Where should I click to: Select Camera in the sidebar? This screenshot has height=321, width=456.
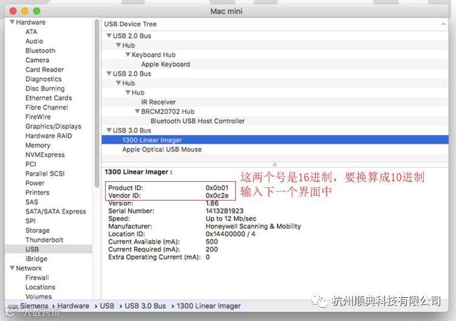[37, 60]
